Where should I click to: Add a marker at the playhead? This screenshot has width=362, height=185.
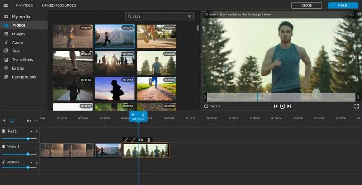point(133,114)
